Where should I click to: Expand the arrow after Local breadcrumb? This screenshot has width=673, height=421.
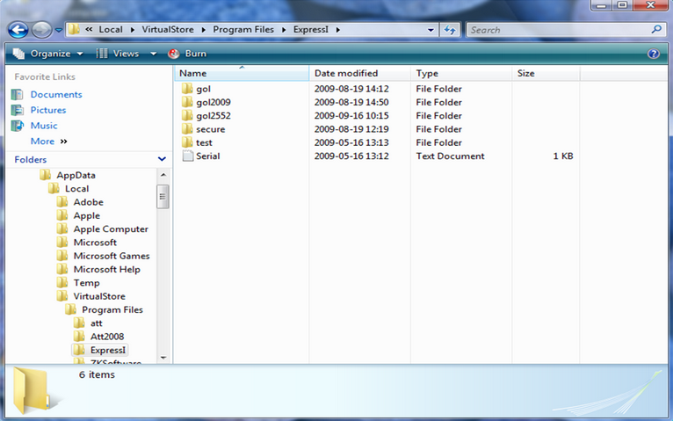coord(132,30)
